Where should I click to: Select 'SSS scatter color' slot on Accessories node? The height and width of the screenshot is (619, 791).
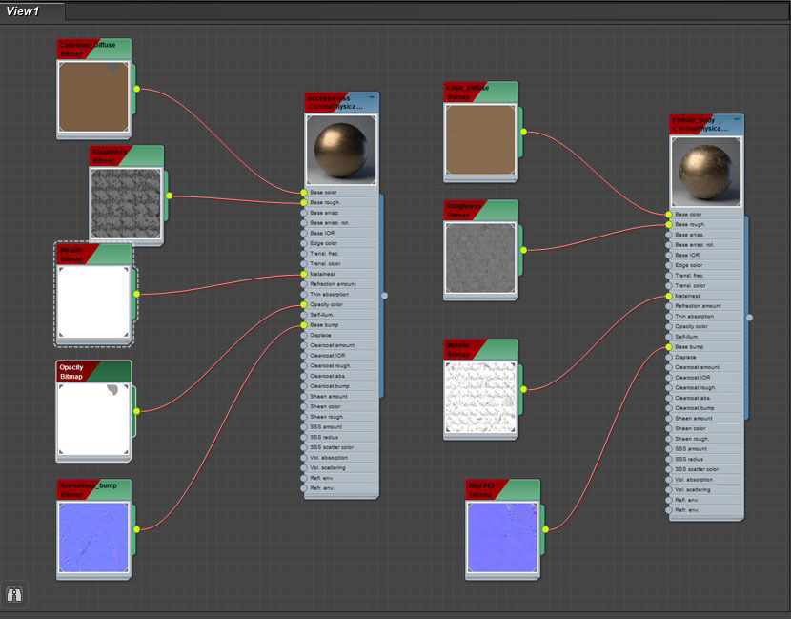tap(341, 447)
